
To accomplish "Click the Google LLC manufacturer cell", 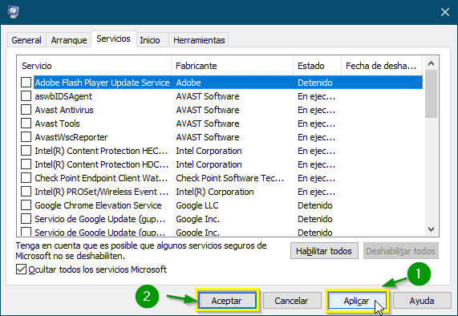I will [197, 205].
